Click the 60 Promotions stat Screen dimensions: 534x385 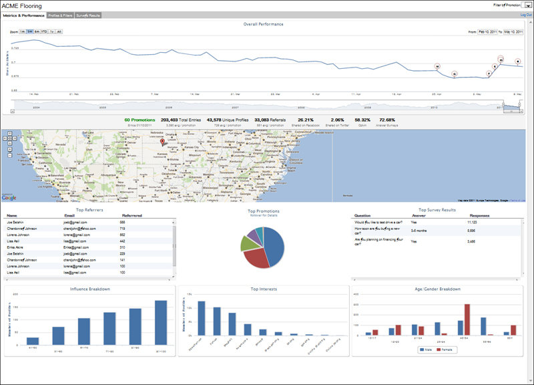[140, 120]
